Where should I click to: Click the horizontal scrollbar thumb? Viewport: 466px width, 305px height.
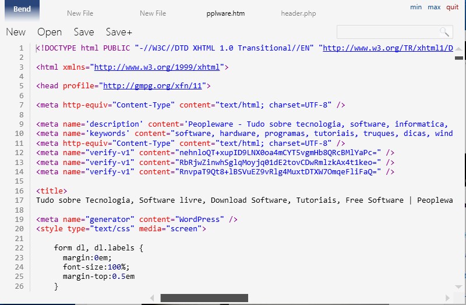point(204,298)
